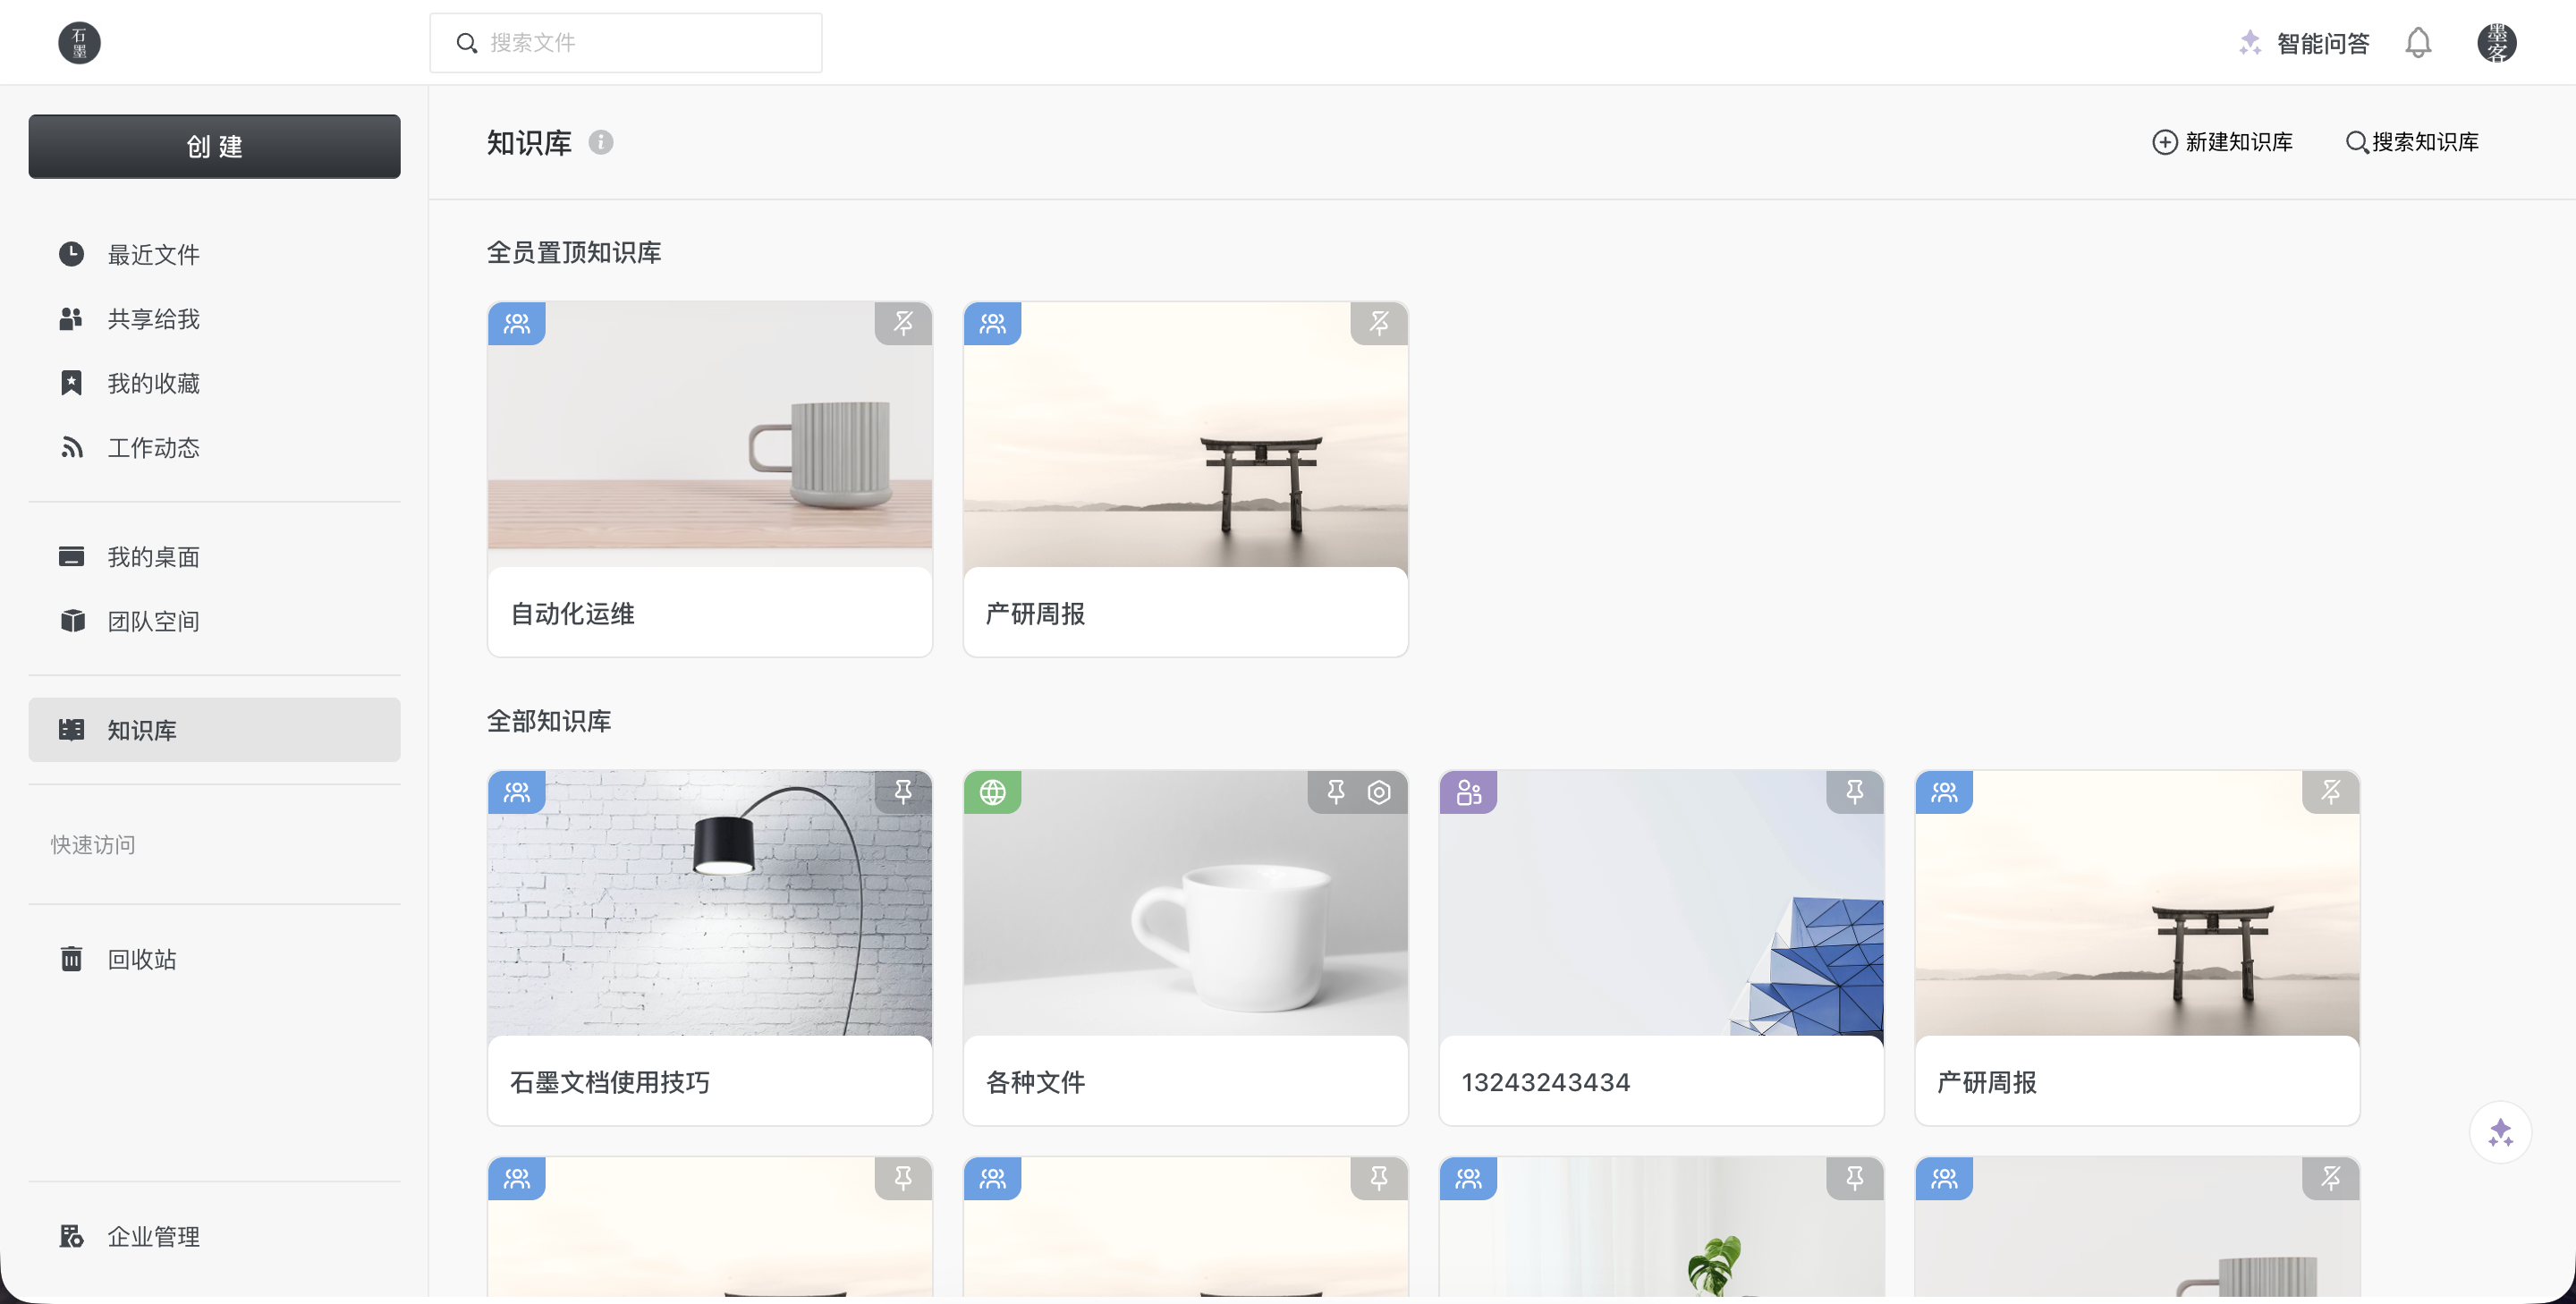The image size is (2576, 1304).
Task: Open 工作动态 in sidebar
Action: 214,447
